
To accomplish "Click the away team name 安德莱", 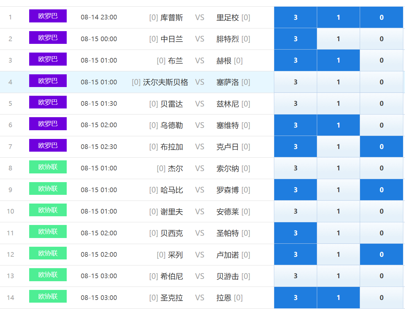I will pyautogui.click(x=228, y=211).
